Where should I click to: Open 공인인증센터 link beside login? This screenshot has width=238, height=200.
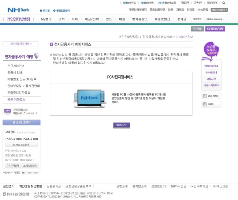coord(62,11)
